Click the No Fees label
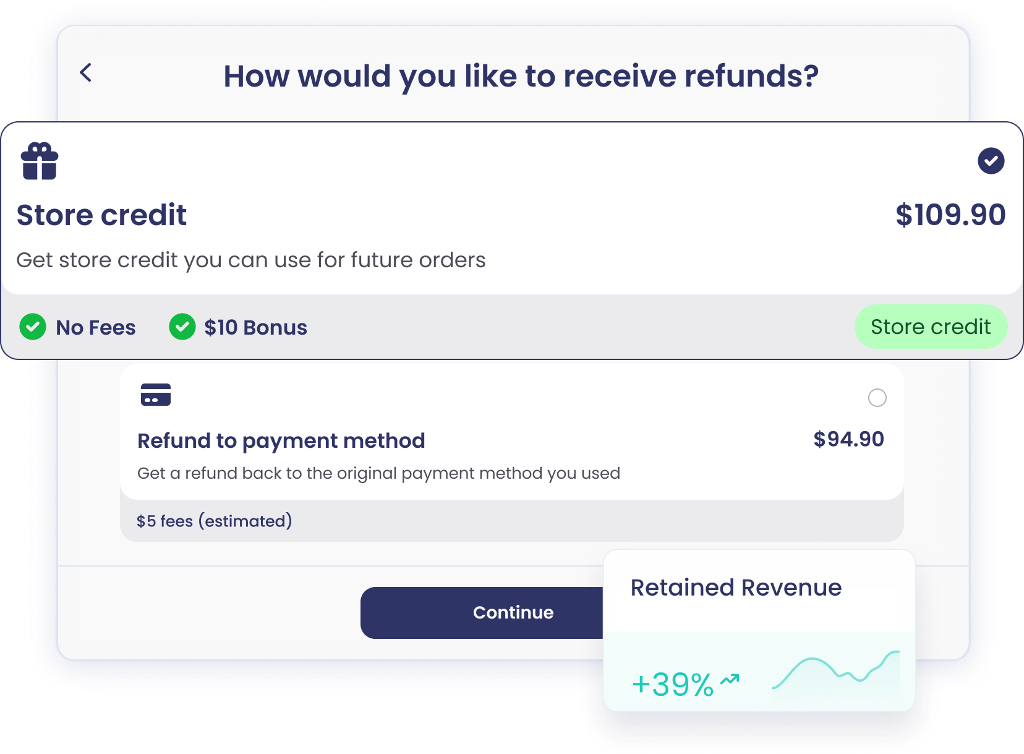Viewport: 1024px width, 754px height. click(96, 328)
